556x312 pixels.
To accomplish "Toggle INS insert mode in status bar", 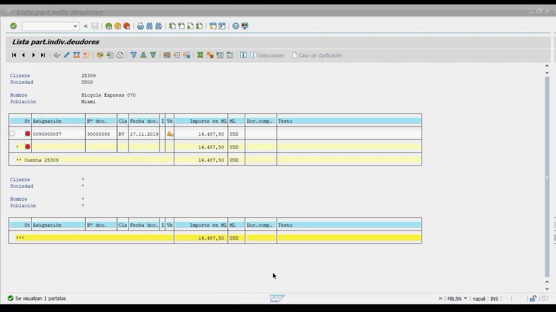I will 494,299.
